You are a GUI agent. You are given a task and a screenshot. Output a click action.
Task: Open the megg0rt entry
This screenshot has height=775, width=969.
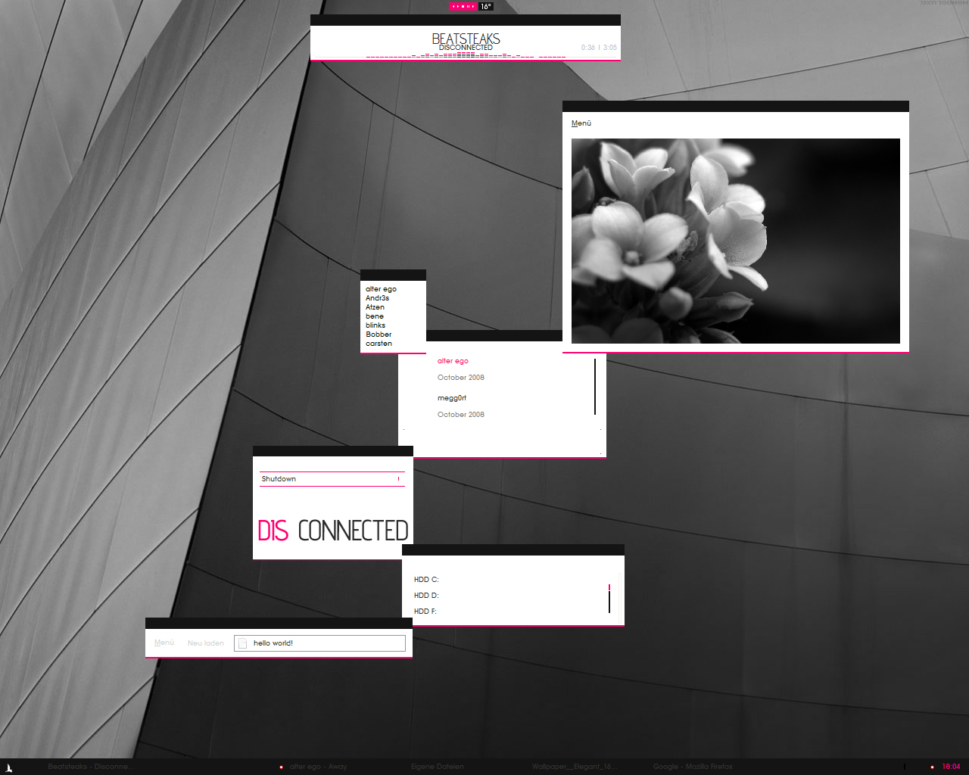452,398
